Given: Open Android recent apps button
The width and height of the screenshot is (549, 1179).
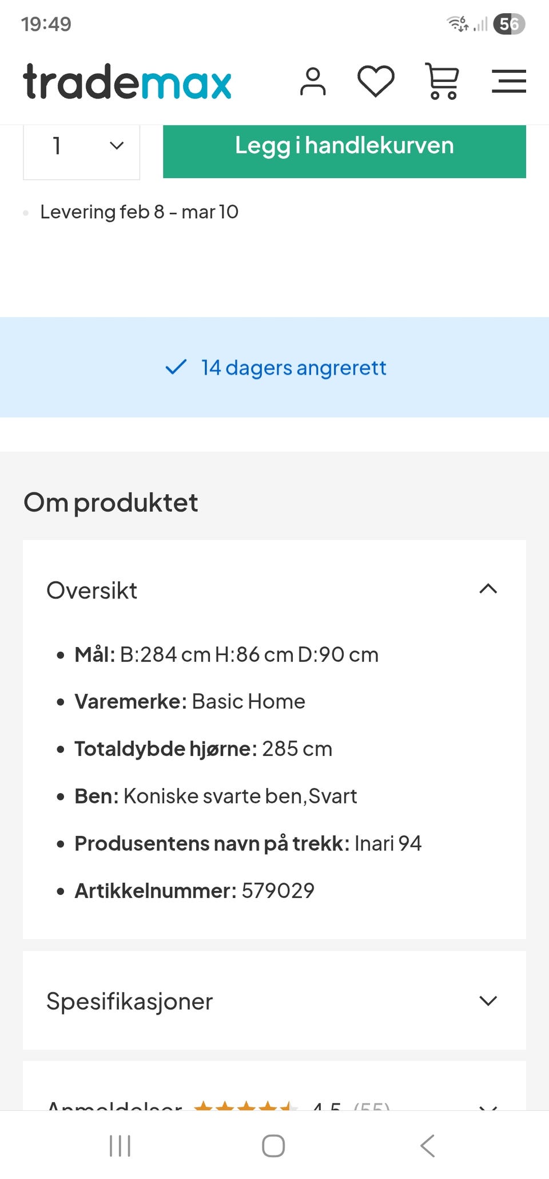Looking at the screenshot, I should tap(120, 1145).
